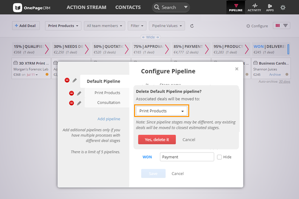Cancel the Configure Pipeline changes
Image resolution: width=299 pixels, height=199 pixels.
click(178, 173)
